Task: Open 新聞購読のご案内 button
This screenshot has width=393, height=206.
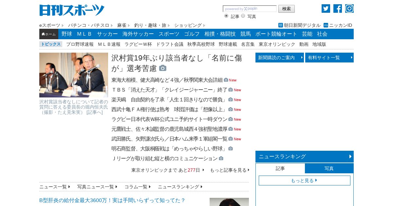Action: 280,58
